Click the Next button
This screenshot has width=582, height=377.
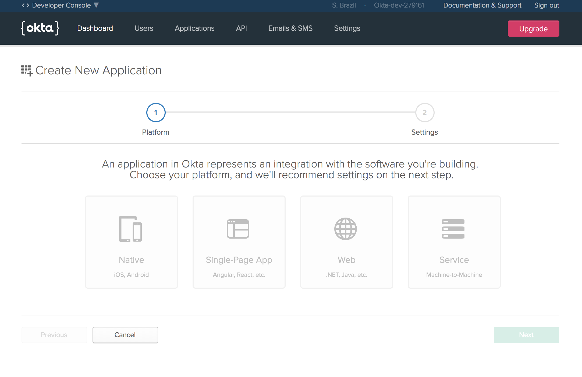[x=526, y=335]
